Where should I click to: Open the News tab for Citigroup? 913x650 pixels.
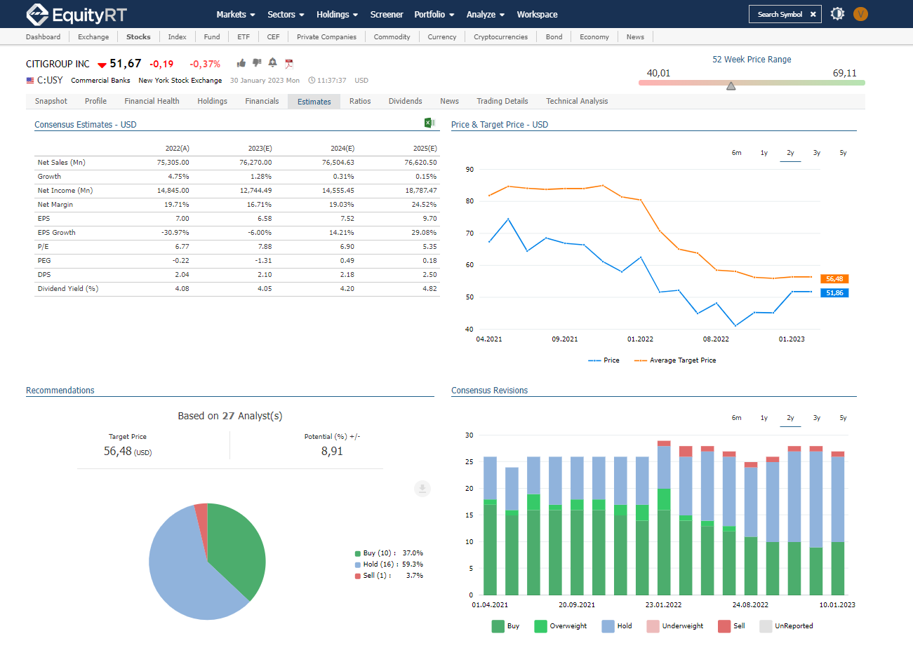coord(449,101)
